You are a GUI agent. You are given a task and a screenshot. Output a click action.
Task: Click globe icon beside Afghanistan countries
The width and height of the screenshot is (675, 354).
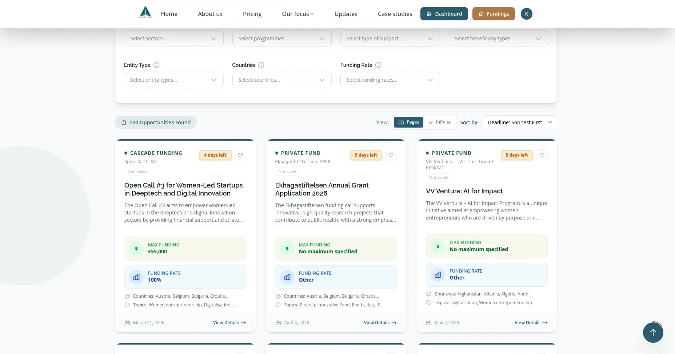(x=429, y=294)
